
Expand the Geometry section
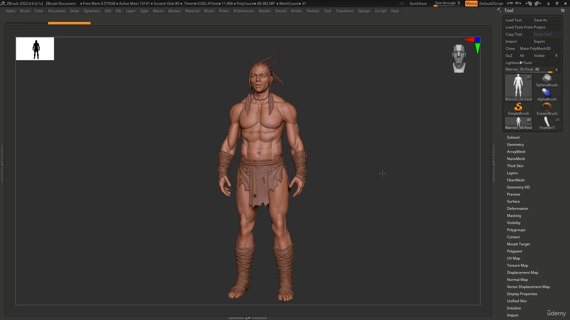[515, 144]
